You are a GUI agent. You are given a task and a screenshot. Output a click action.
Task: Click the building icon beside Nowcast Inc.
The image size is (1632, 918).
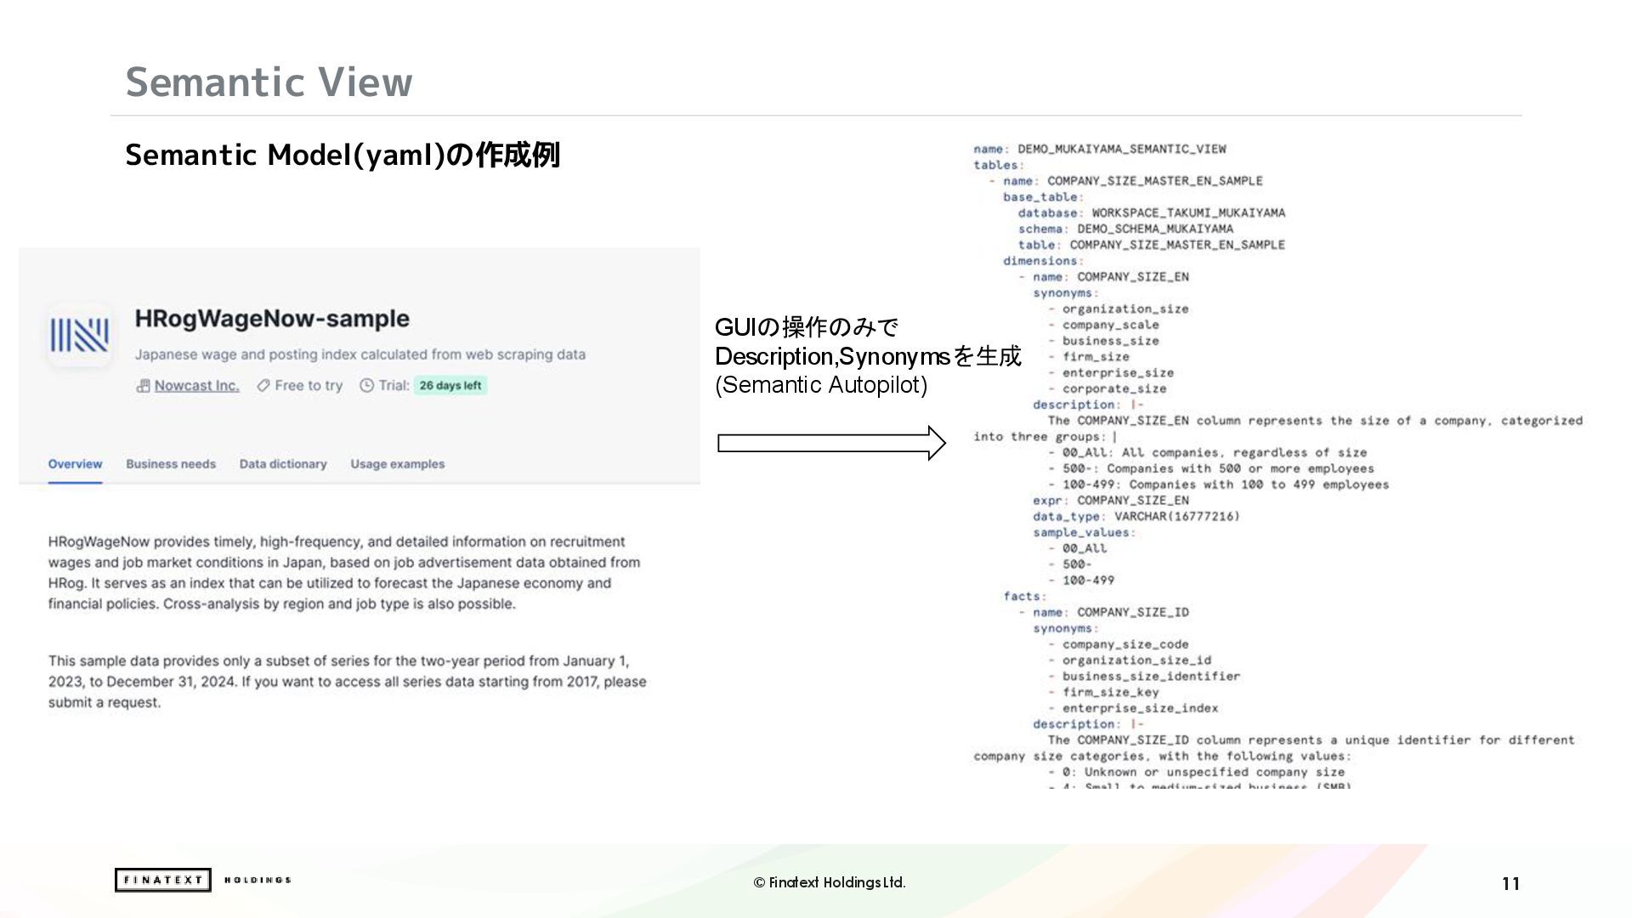click(143, 386)
